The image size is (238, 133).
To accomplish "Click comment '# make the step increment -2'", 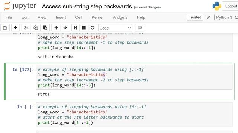I will (71, 80).
